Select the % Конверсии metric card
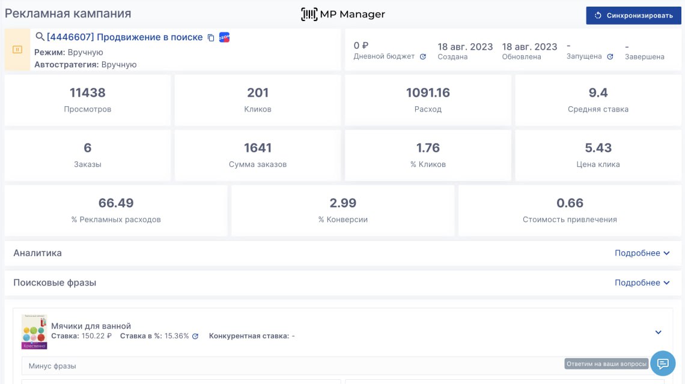Image resolution: width=685 pixels, height=384 pixels. pos(342,210)
